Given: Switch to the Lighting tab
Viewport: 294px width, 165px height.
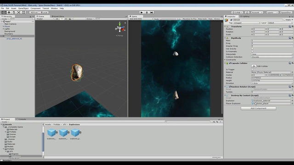Looking at the screenshot, I should [245, 16].
